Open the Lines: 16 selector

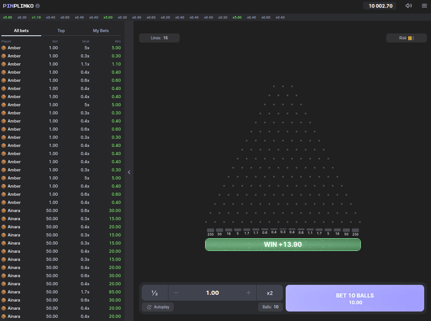pyautogui.click(x=159, y=38)
